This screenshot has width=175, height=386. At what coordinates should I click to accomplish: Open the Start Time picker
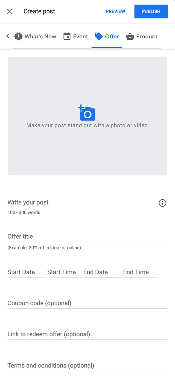(64, 272)
